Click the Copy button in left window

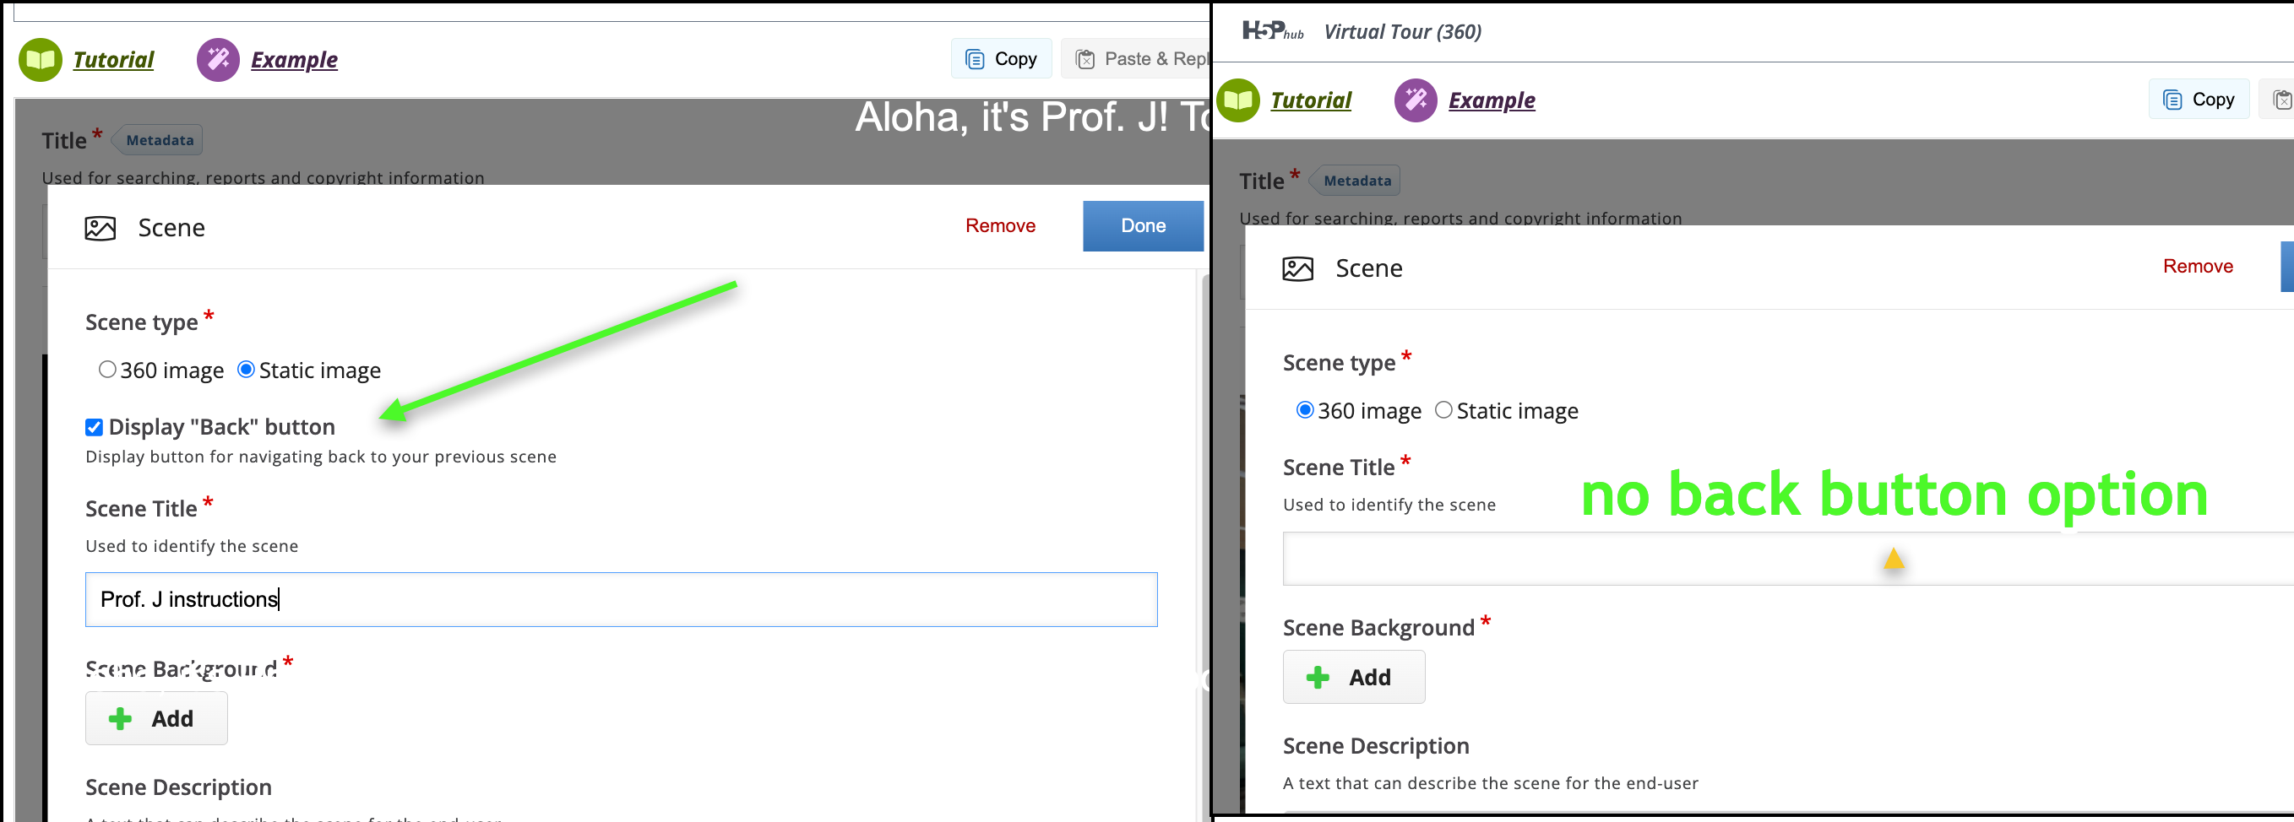[x=1001, y=59]
